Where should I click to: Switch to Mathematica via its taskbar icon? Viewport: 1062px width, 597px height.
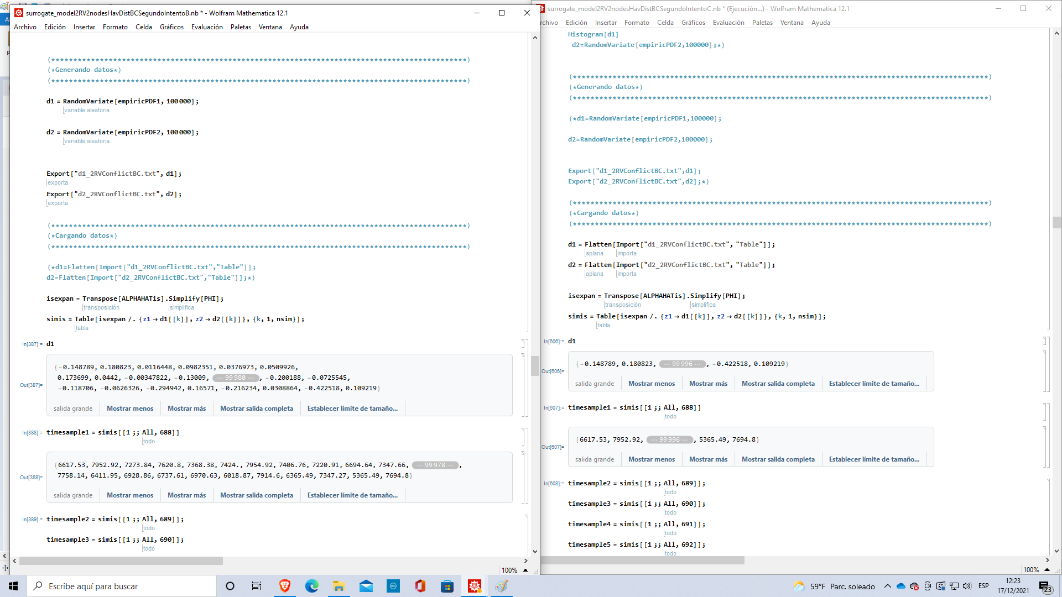click(x=475, y=586)
